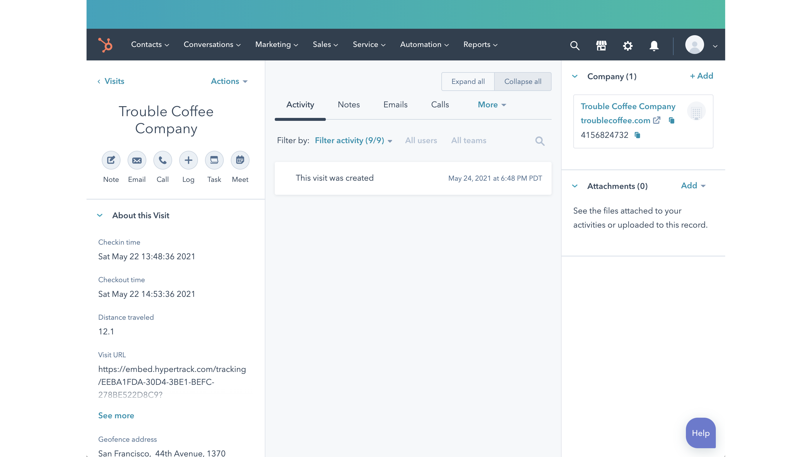
Task: Switch to the Emails tab
Action: click(x=395, y=105)
